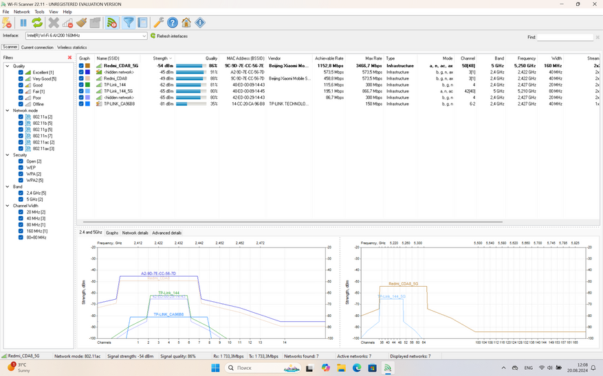Click the pause scanning toolbar icon
This screenshot has width=603, height=376.
(23, 23)
